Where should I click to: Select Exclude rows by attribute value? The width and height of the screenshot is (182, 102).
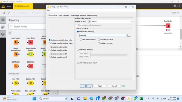point(61,43)
